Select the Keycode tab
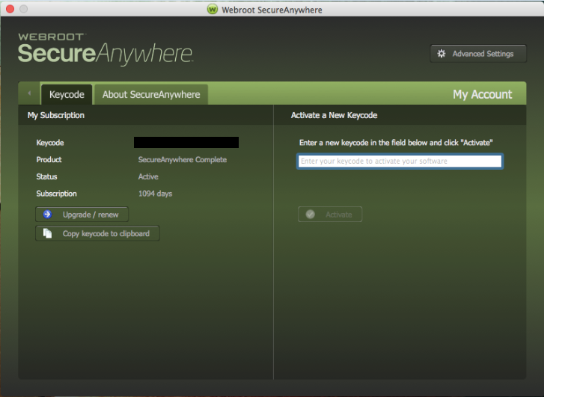The height and width of the screenshot is (397, 577). pos(67,94)
